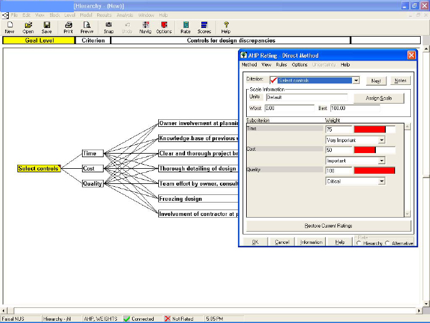Click the main window scroll right arrow
This screenshot has width=430, height=323.
pos(419,311)
